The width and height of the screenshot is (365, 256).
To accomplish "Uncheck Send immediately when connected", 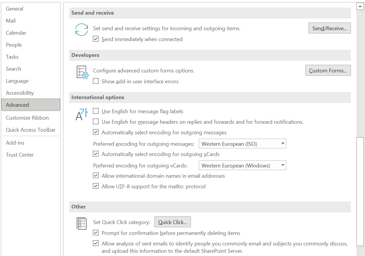I will pos(96,39).
